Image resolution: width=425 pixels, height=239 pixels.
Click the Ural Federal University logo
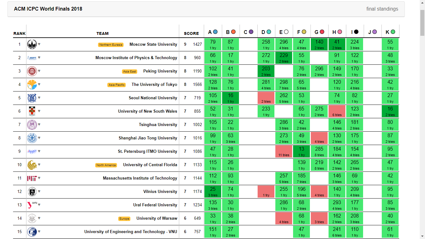pyautogui.click(x=32, y=205)
